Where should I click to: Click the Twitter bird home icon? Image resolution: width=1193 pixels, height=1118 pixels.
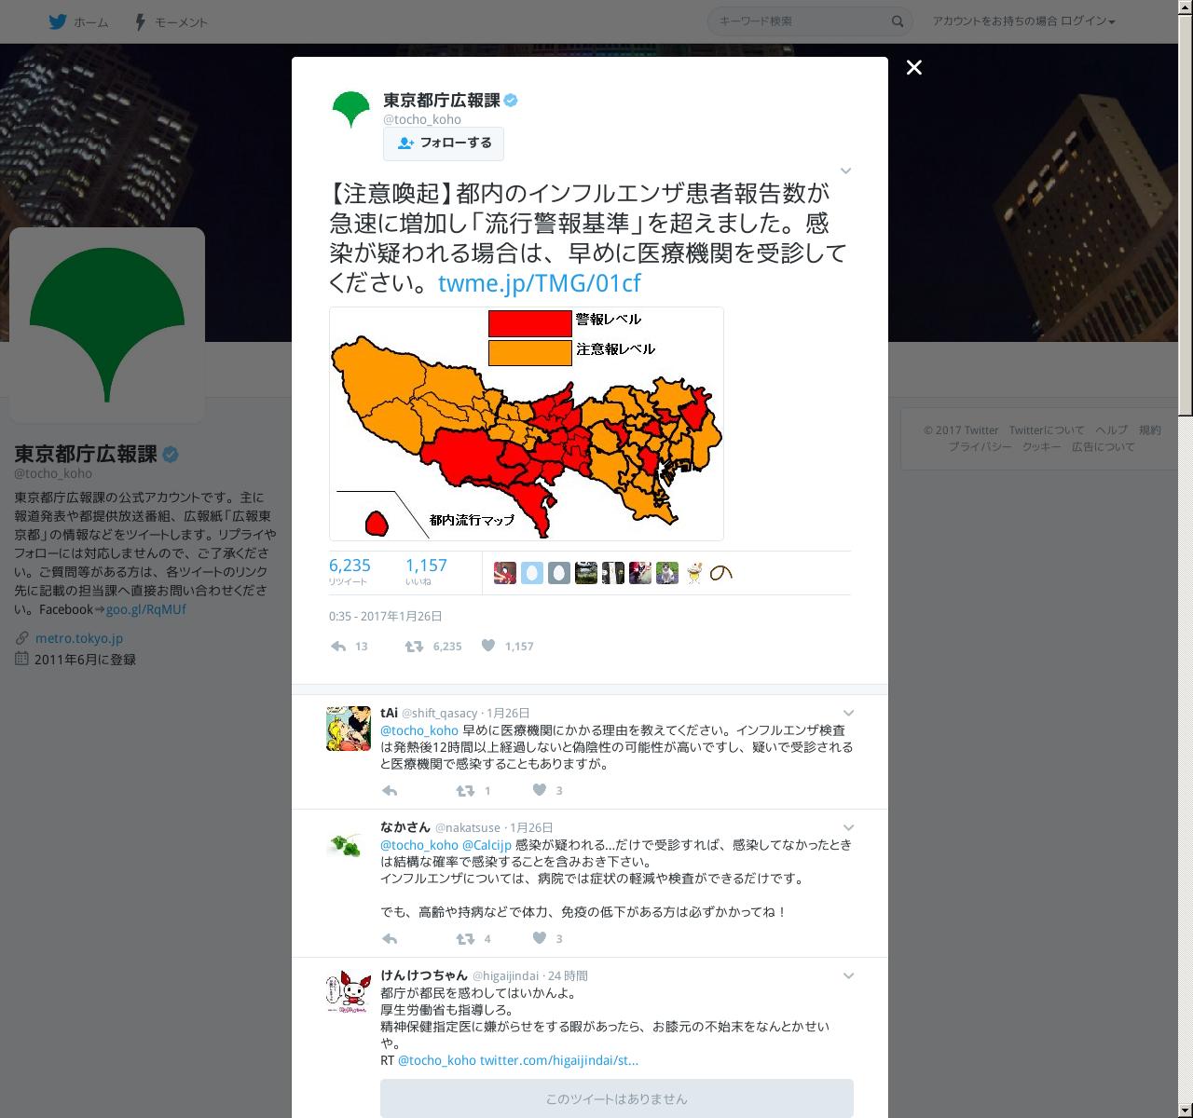58,21
